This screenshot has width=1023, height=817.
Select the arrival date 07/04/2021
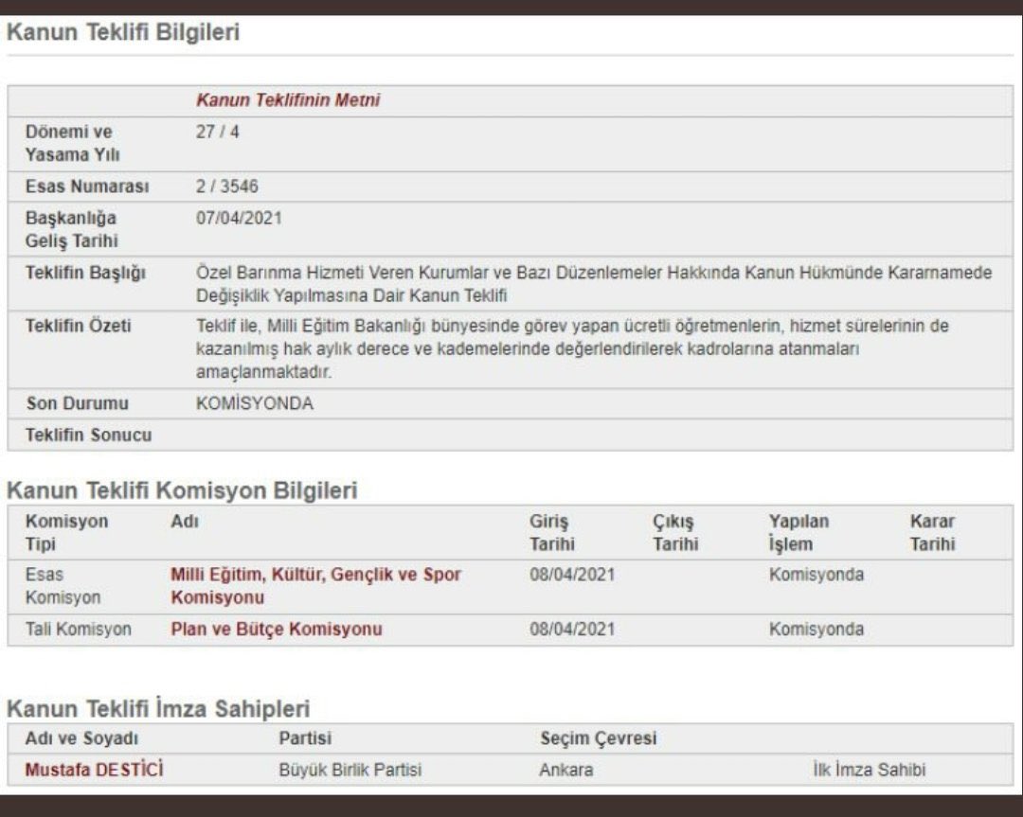(x=239, y=218)
